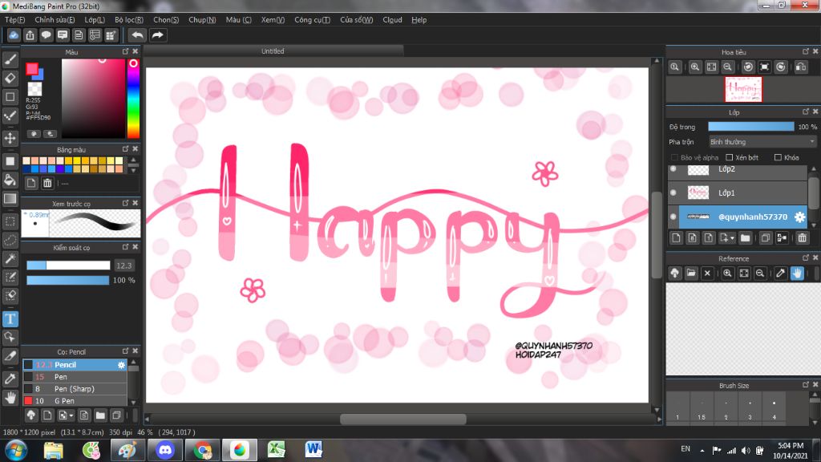Adjust the brush size slider 12.3
This screenshot has height=462, width=821.
tap(68, 265)
